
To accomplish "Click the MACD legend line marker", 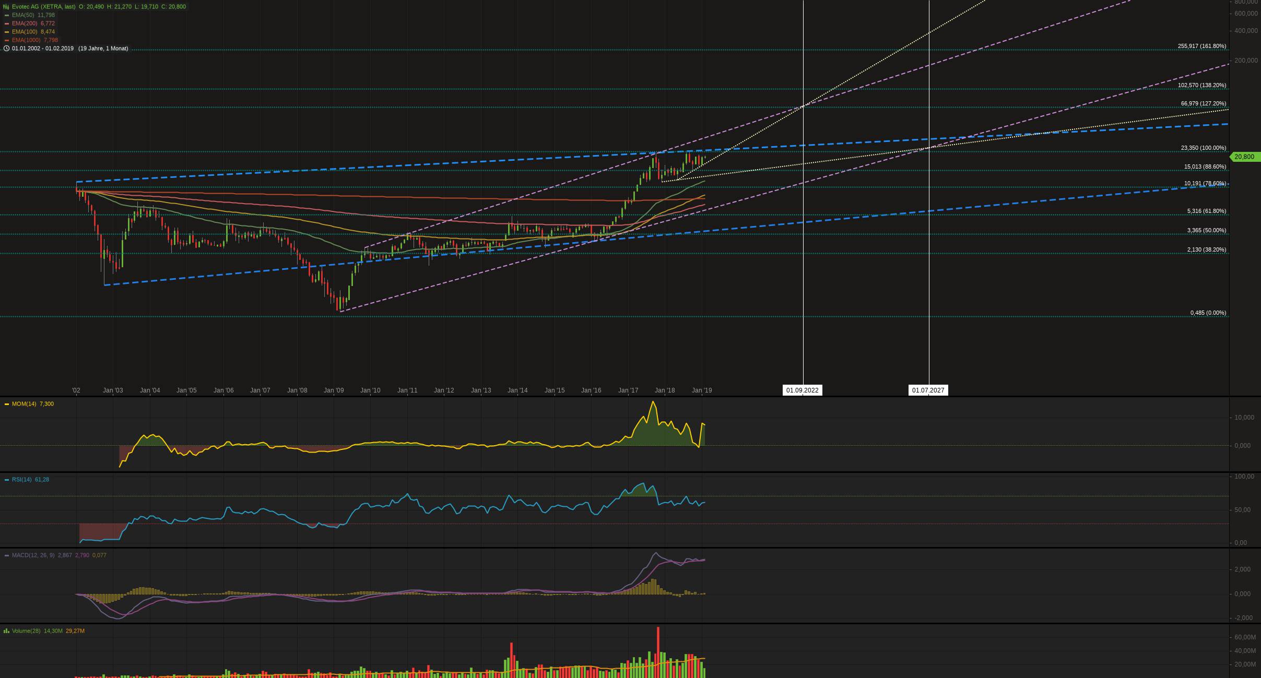I will [6, 555].
